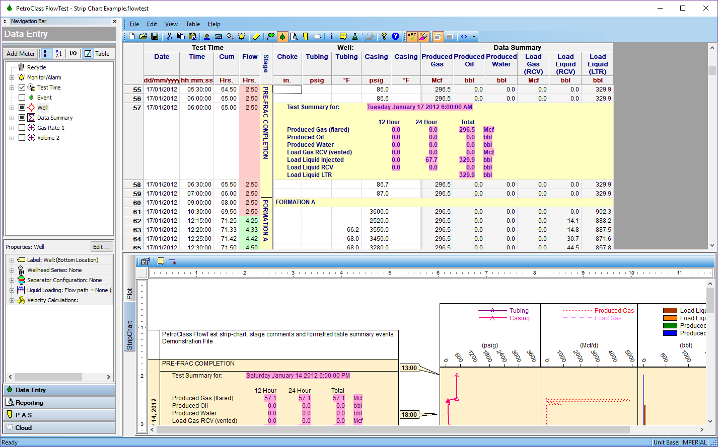The width and height of the screenshot is (718, 447).
Task: Click the highlighted green drop toolbar icon
Action: [282, 36]
